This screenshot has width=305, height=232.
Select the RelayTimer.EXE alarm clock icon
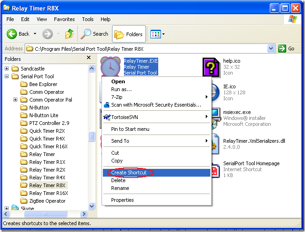(110, 66)
